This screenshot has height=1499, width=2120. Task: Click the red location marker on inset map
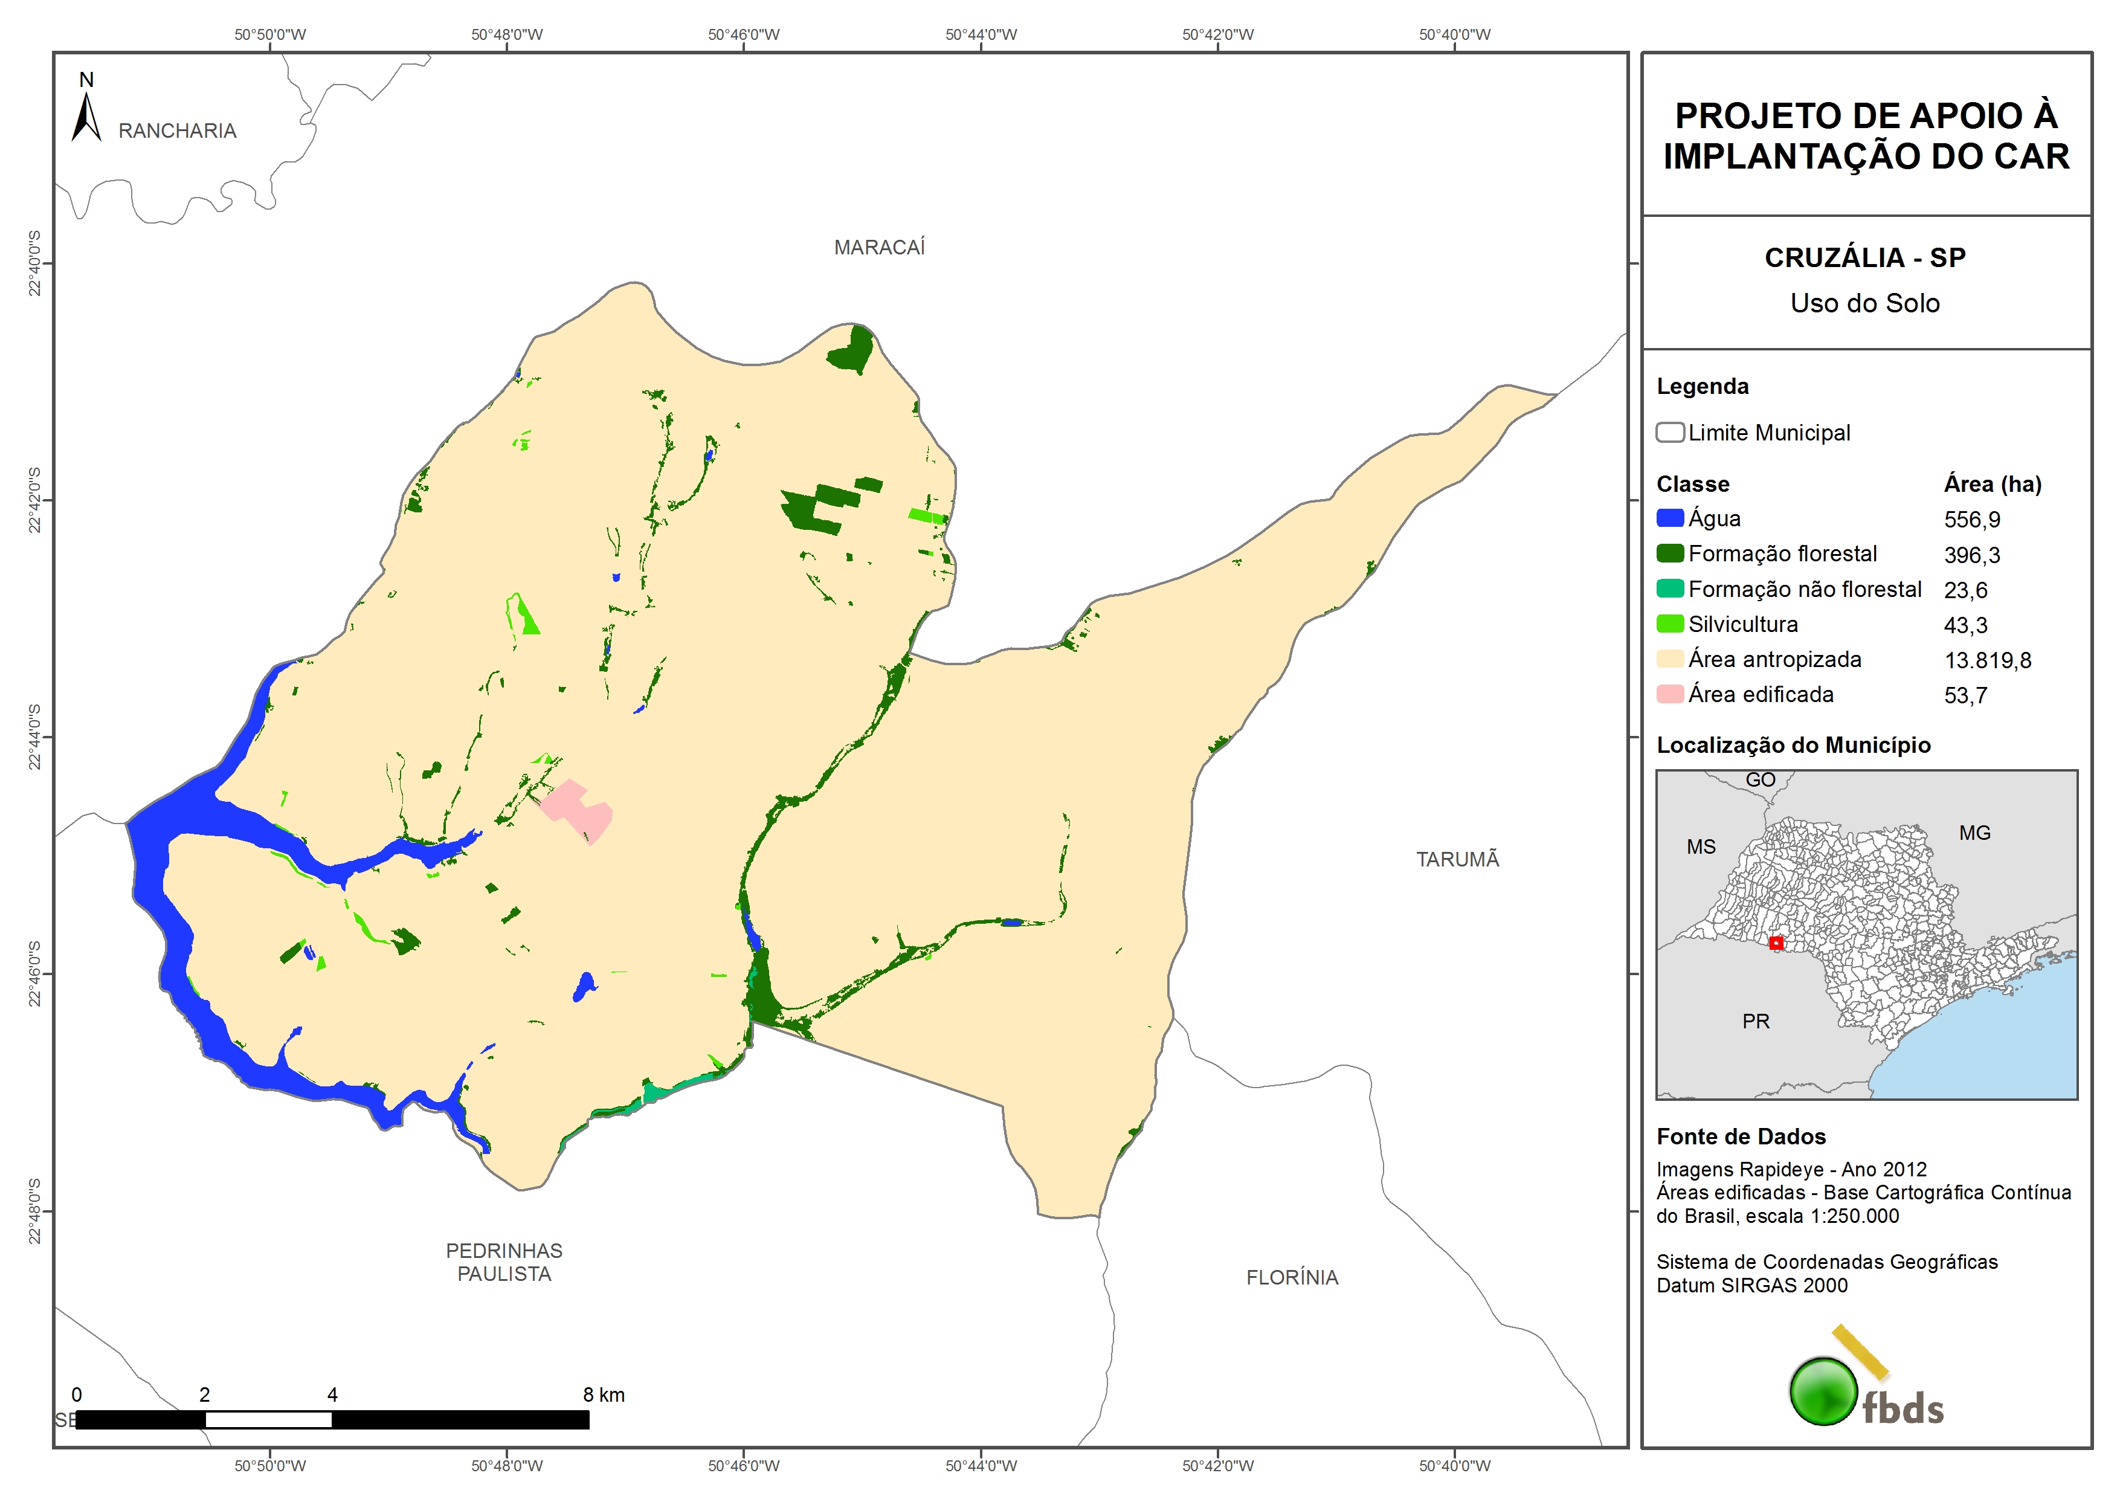1776,943
